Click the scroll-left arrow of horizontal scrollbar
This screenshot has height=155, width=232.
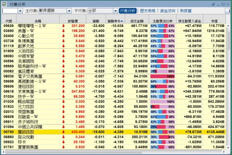(x=3, y=152)
